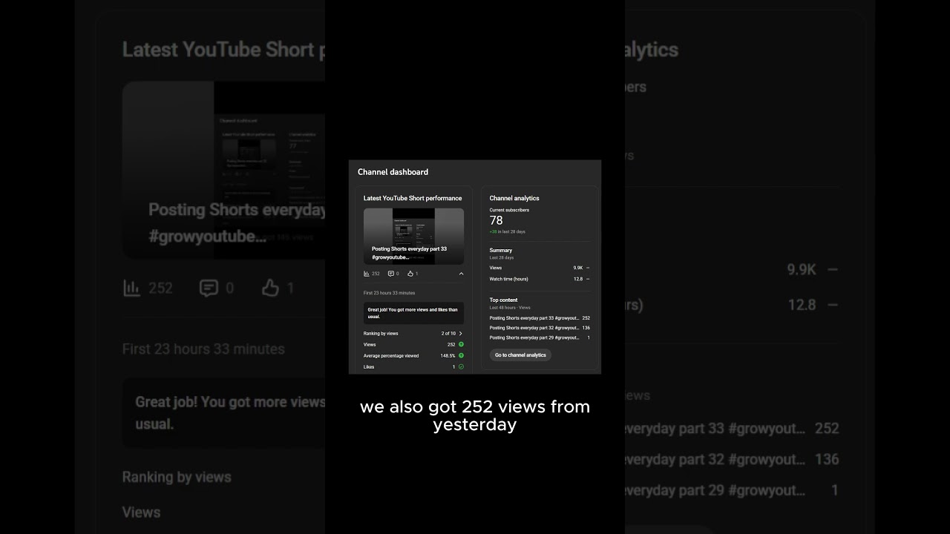Click enlarged background Ranking by views text
This screenshot has height=534, width=950.
click(x=177, y=477)
